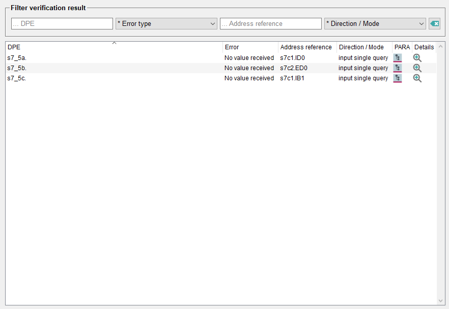Open PARA module for s7_5c row
The height and width of the screenshot is (309, 449).
coord(398,78)
